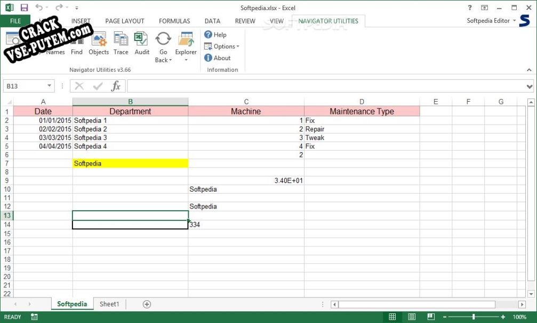Expand the Name Box dropdown
Viewport: 537px width, 323px height.
pyautogui.click(x=49, y=86)
